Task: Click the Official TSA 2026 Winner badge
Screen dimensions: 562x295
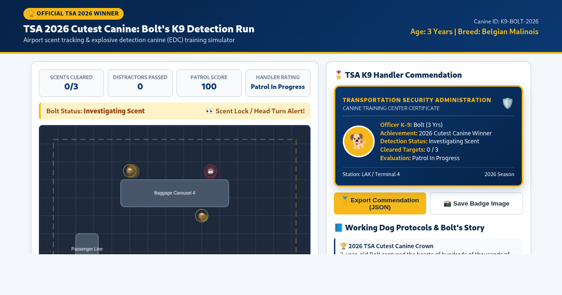Action: coord(74,14)
